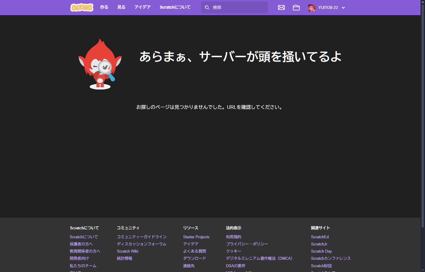The width and height of the screenshot is (425, 272).
Task: Open the 教育関係者の方へ link
Action: coord(85,251)
